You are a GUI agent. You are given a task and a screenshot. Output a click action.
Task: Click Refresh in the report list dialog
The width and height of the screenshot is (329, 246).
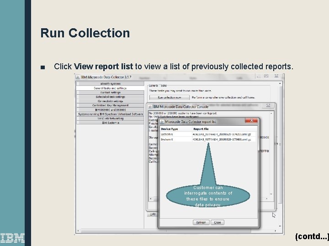(x=201, y=222)
